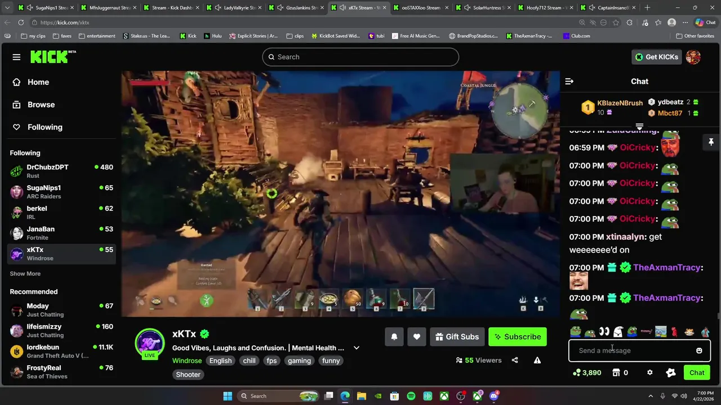721x405 pixels.
Task: Send message with Chat button
Action: point(697,372)
